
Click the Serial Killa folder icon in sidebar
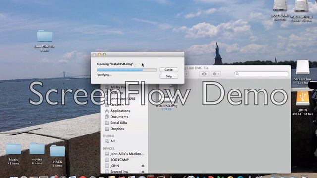(107, 123)
